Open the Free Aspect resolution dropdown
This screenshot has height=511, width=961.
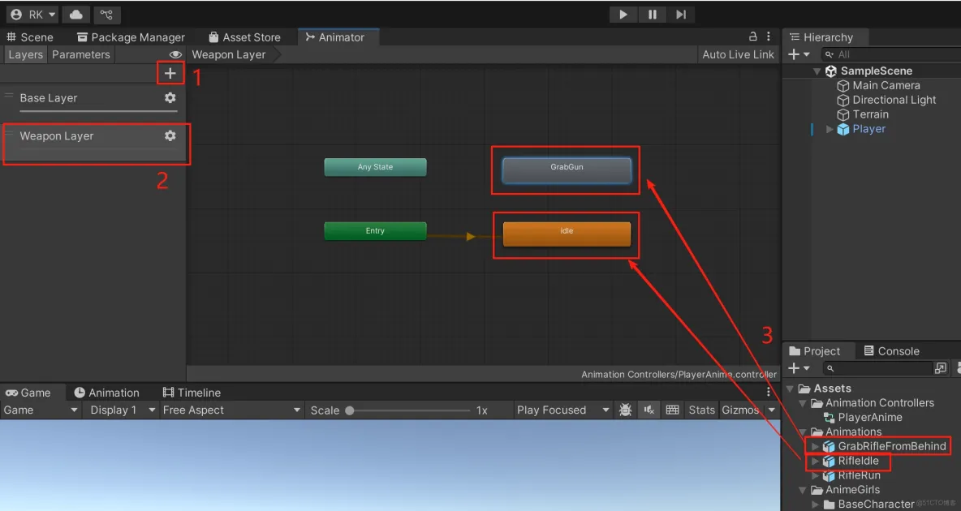pos(231,410)
